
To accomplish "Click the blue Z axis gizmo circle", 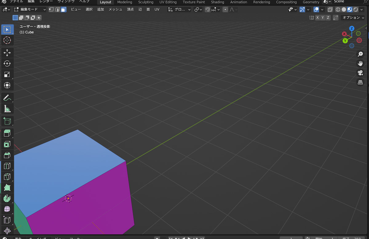I will pyautogui.click(x=351, y=29).
